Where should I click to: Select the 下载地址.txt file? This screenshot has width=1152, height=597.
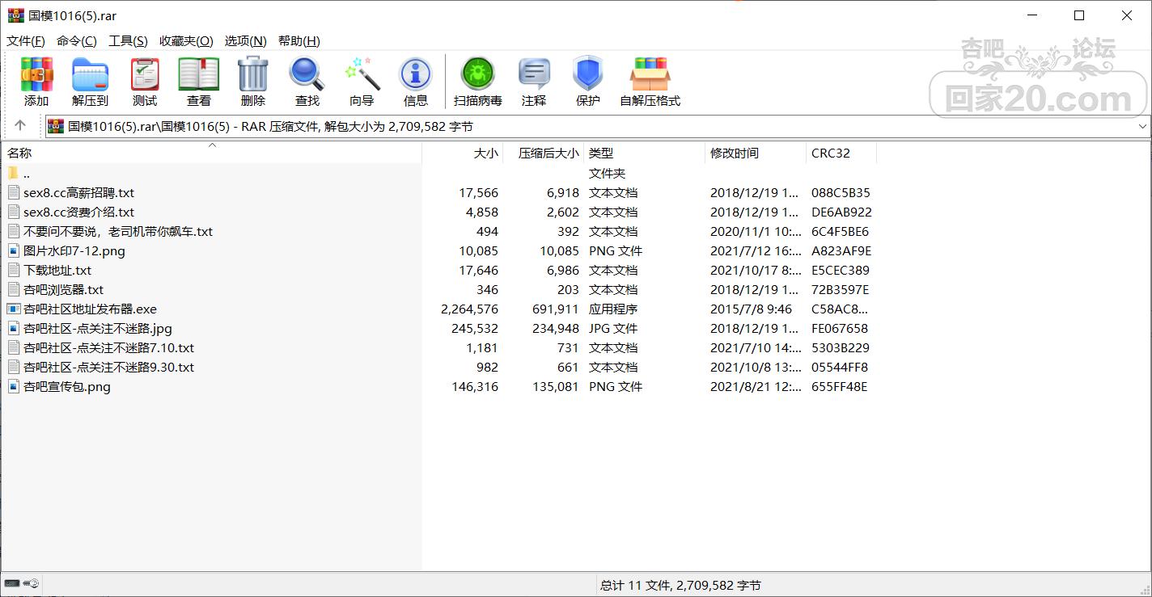(57, 271)
